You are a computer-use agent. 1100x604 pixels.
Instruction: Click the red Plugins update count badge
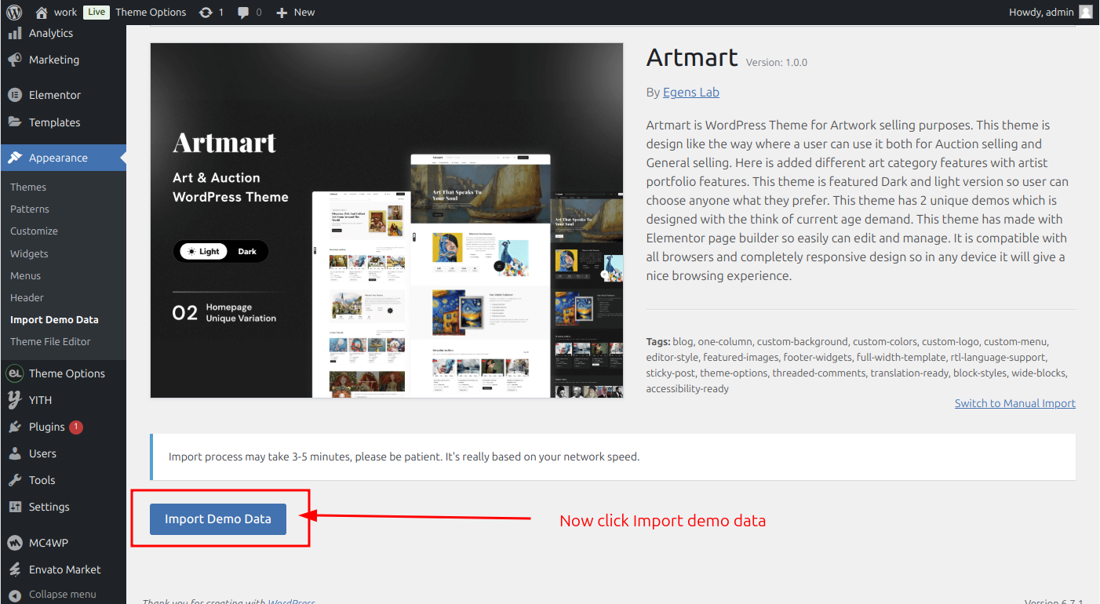(x=76, y=427)
